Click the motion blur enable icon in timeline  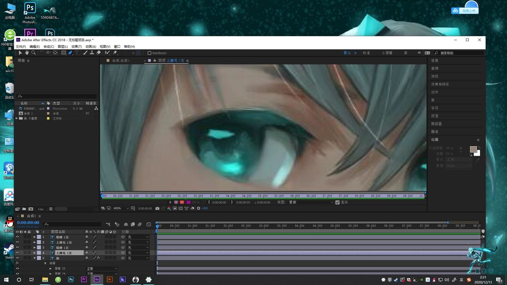[140, 225]
